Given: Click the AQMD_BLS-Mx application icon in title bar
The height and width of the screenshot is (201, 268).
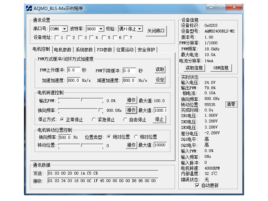Looking at the screenshot, I should point(29,8).
